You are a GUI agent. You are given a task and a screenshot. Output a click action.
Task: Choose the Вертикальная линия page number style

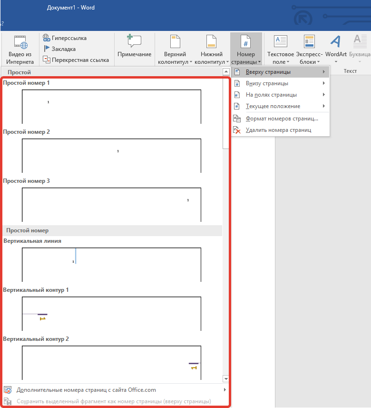coord(111,265)
